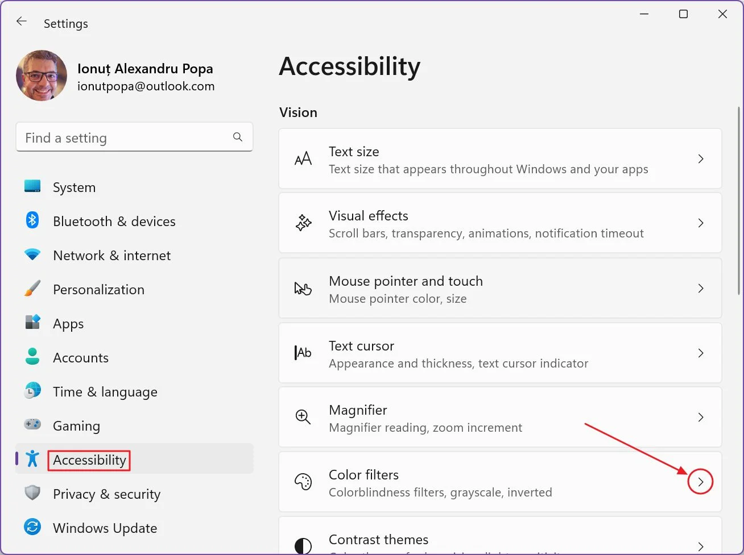Expand the Contrast themes chevron
This screenshot has height=555, width=744.
[701, 546]
